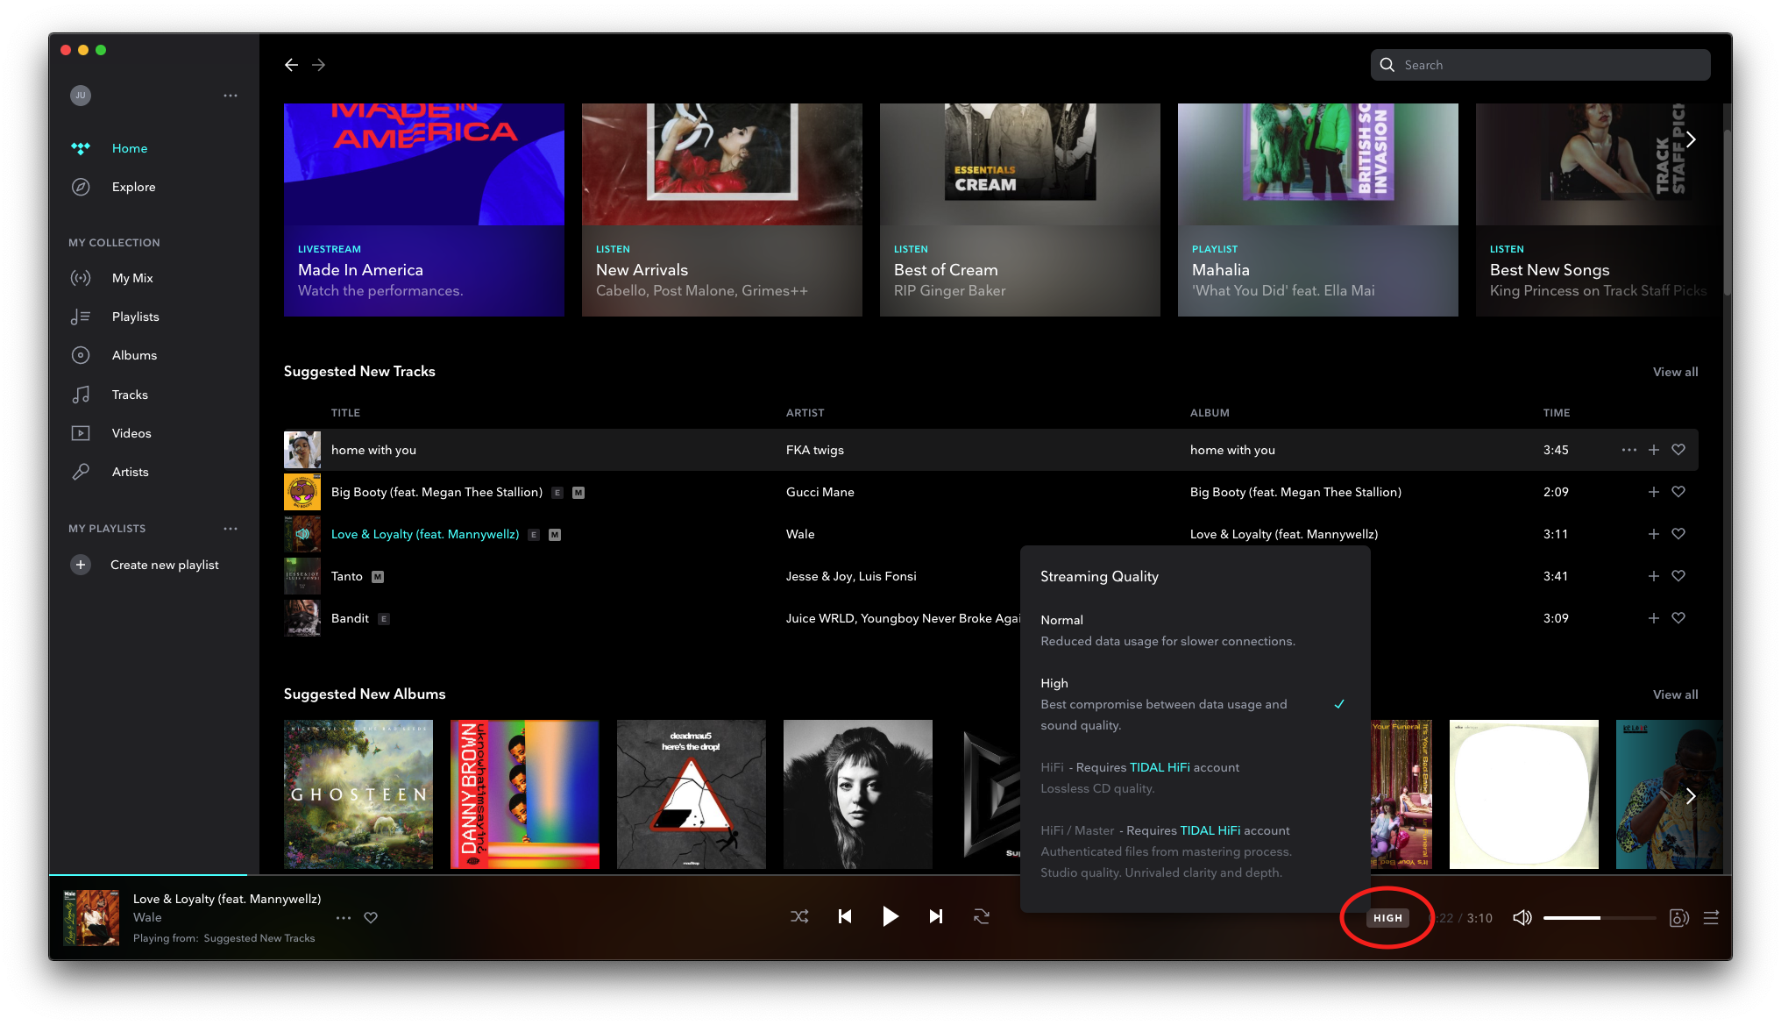Open New Arrivals card
Viewport: 1781px width, 1025px height.
(x=722, y=210)
